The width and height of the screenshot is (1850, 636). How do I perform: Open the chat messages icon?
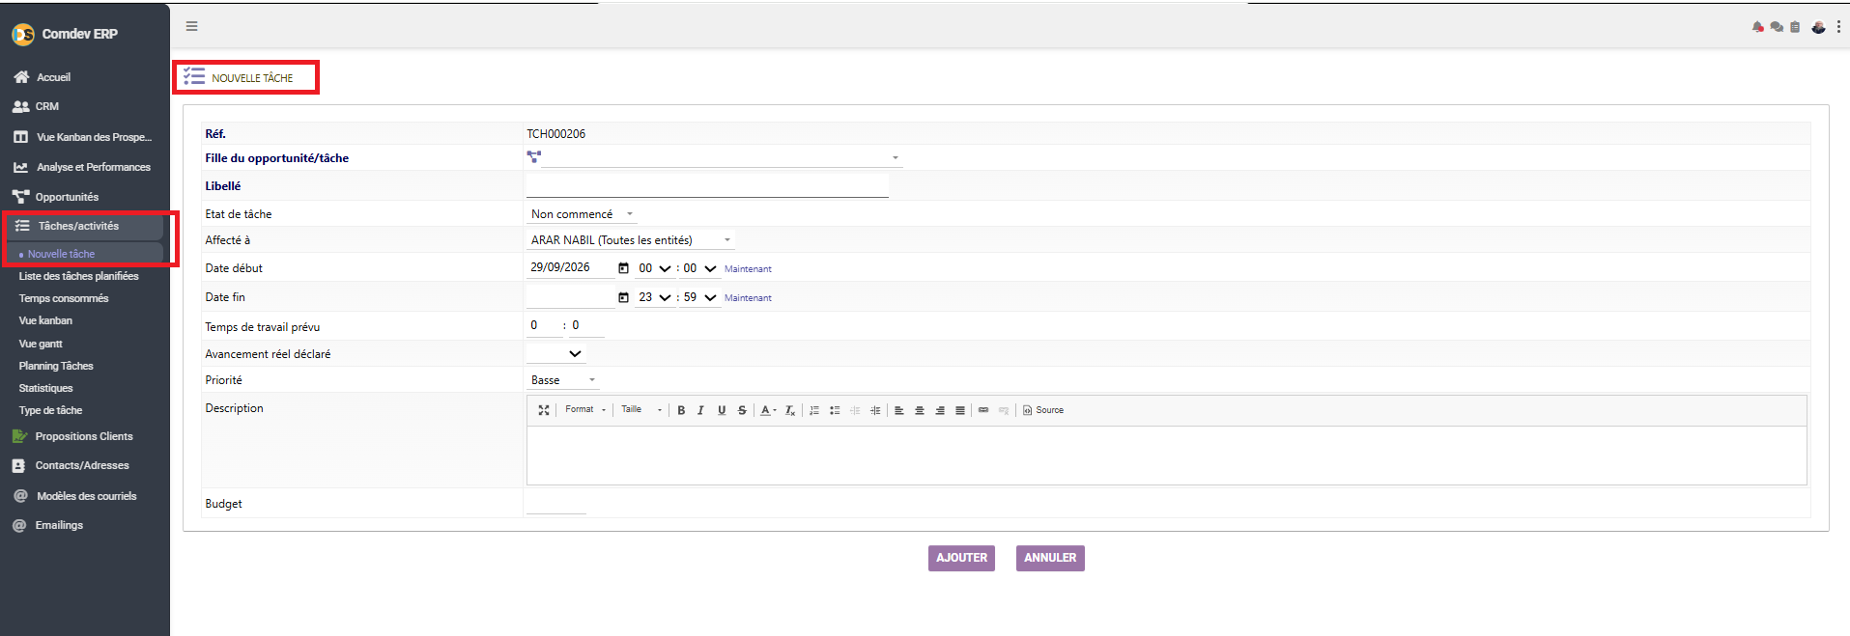click(x=1776, y=27)
